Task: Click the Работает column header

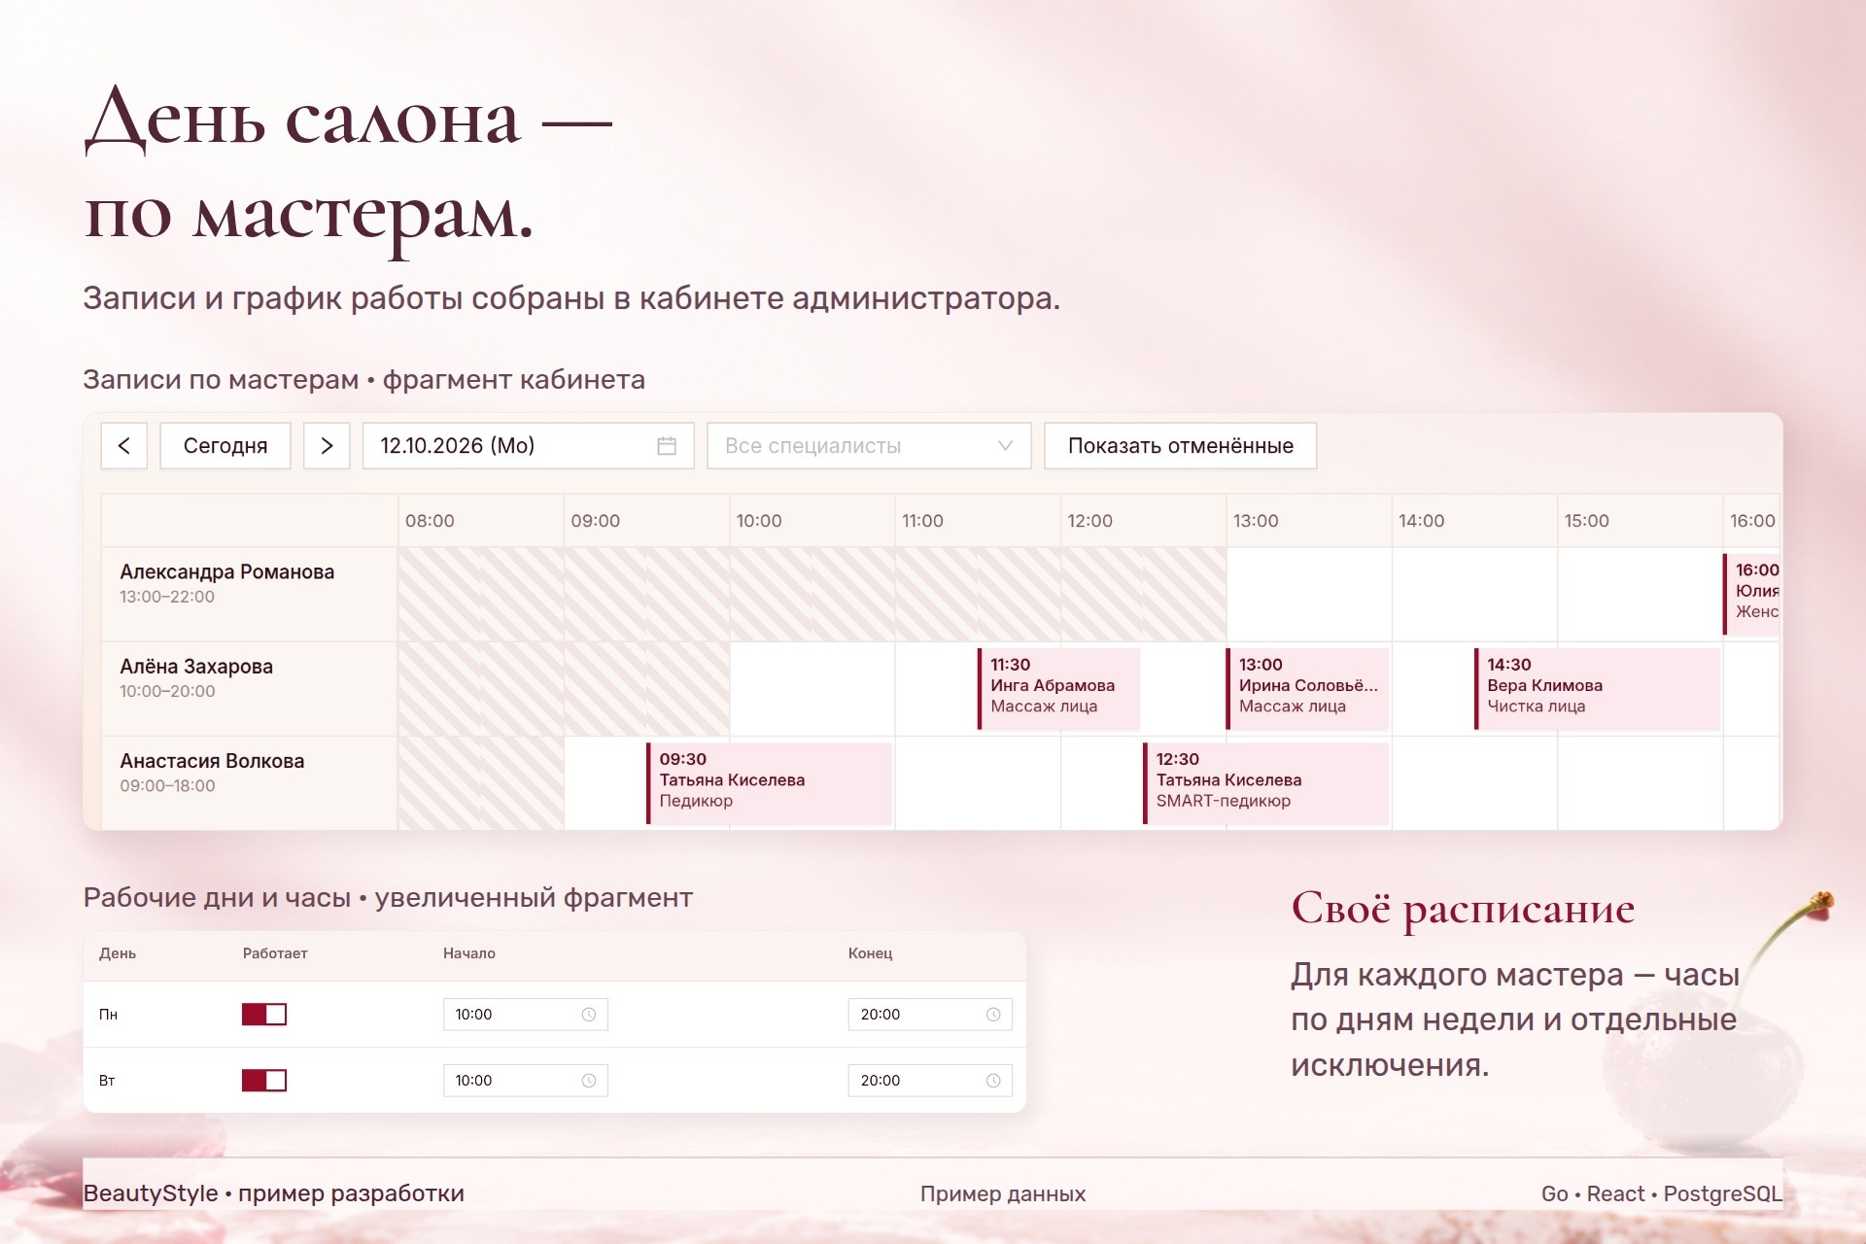Action: [x=275, y=953]
